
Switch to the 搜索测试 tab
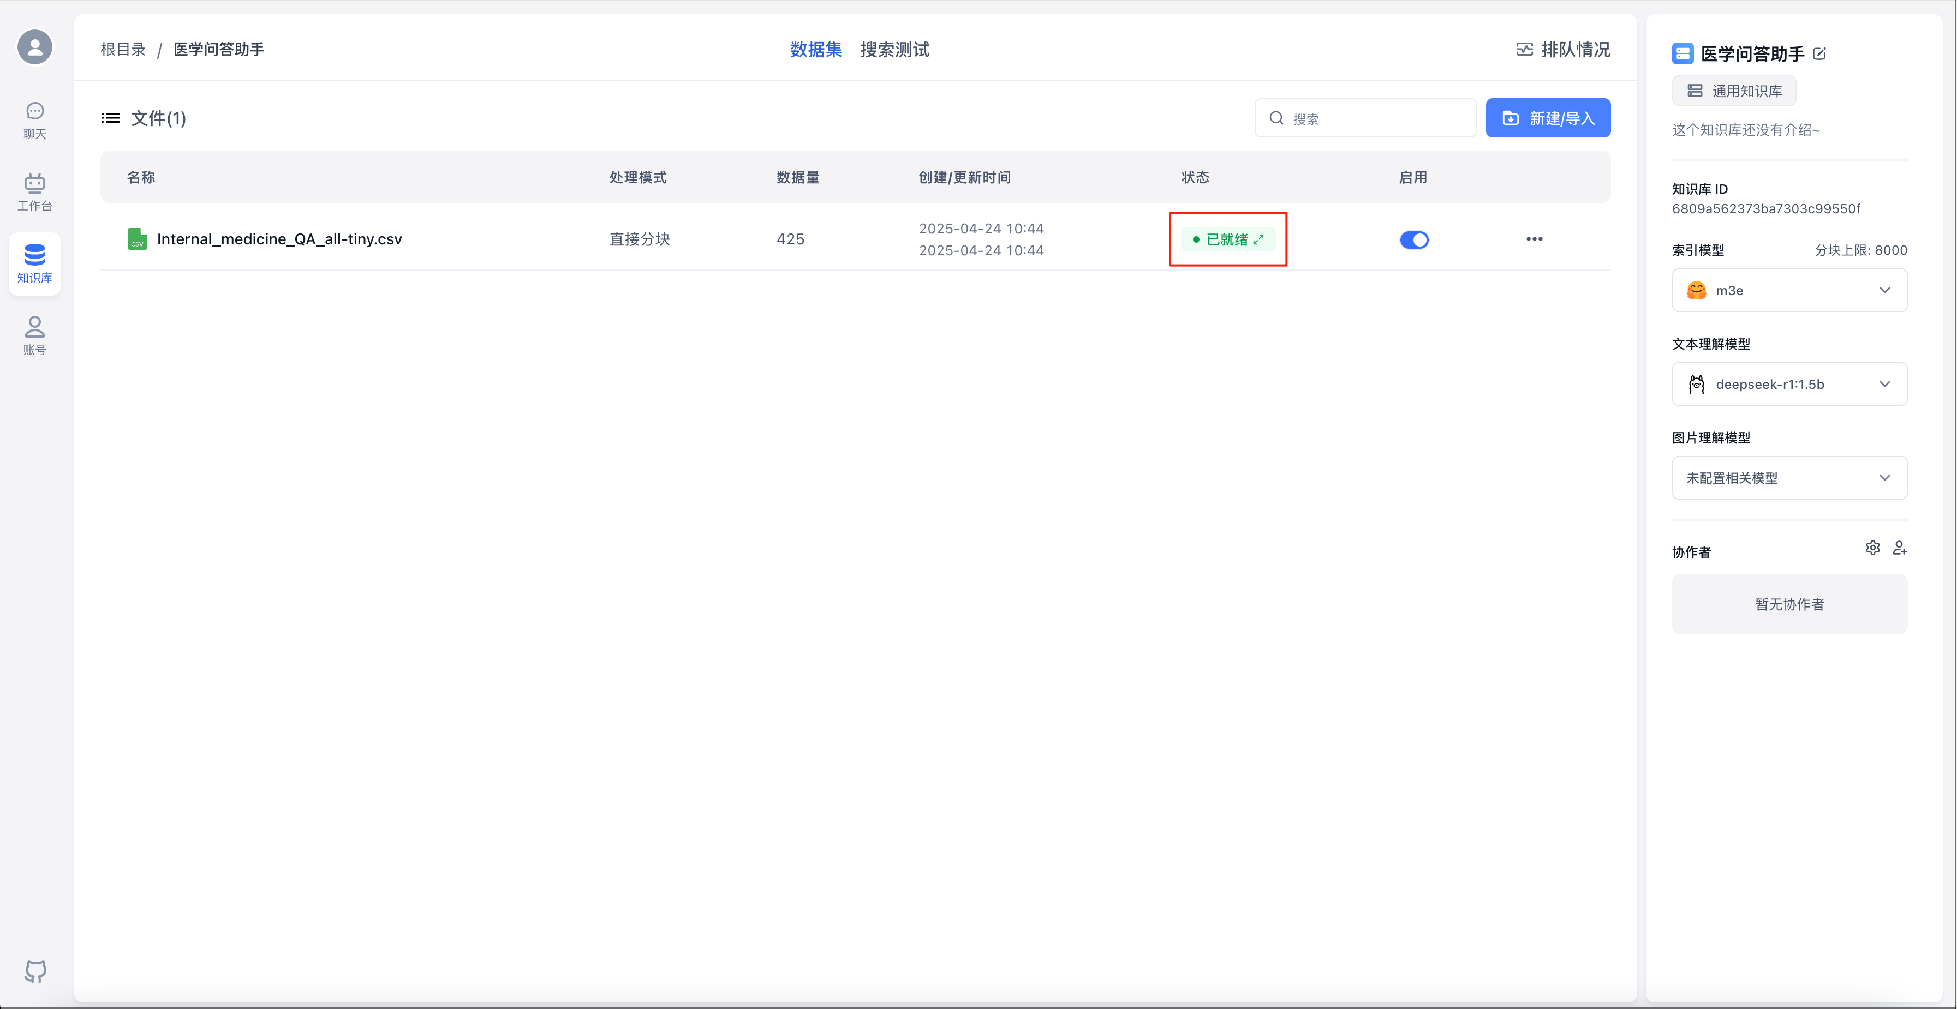[x=894, y=50]
